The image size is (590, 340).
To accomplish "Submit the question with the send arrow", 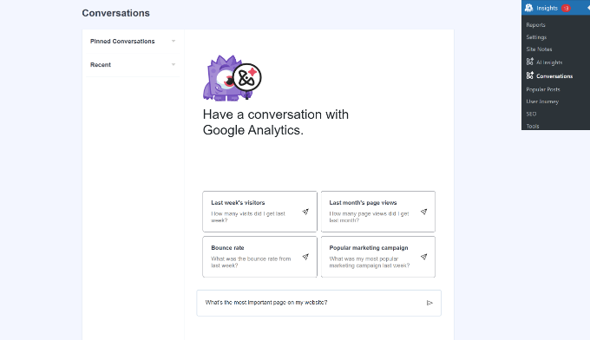I will pos(429,303).
